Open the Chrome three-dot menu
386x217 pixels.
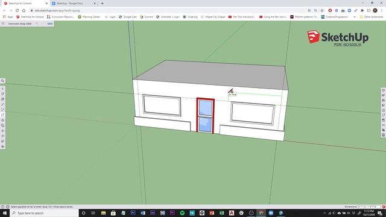coord(382,11)
